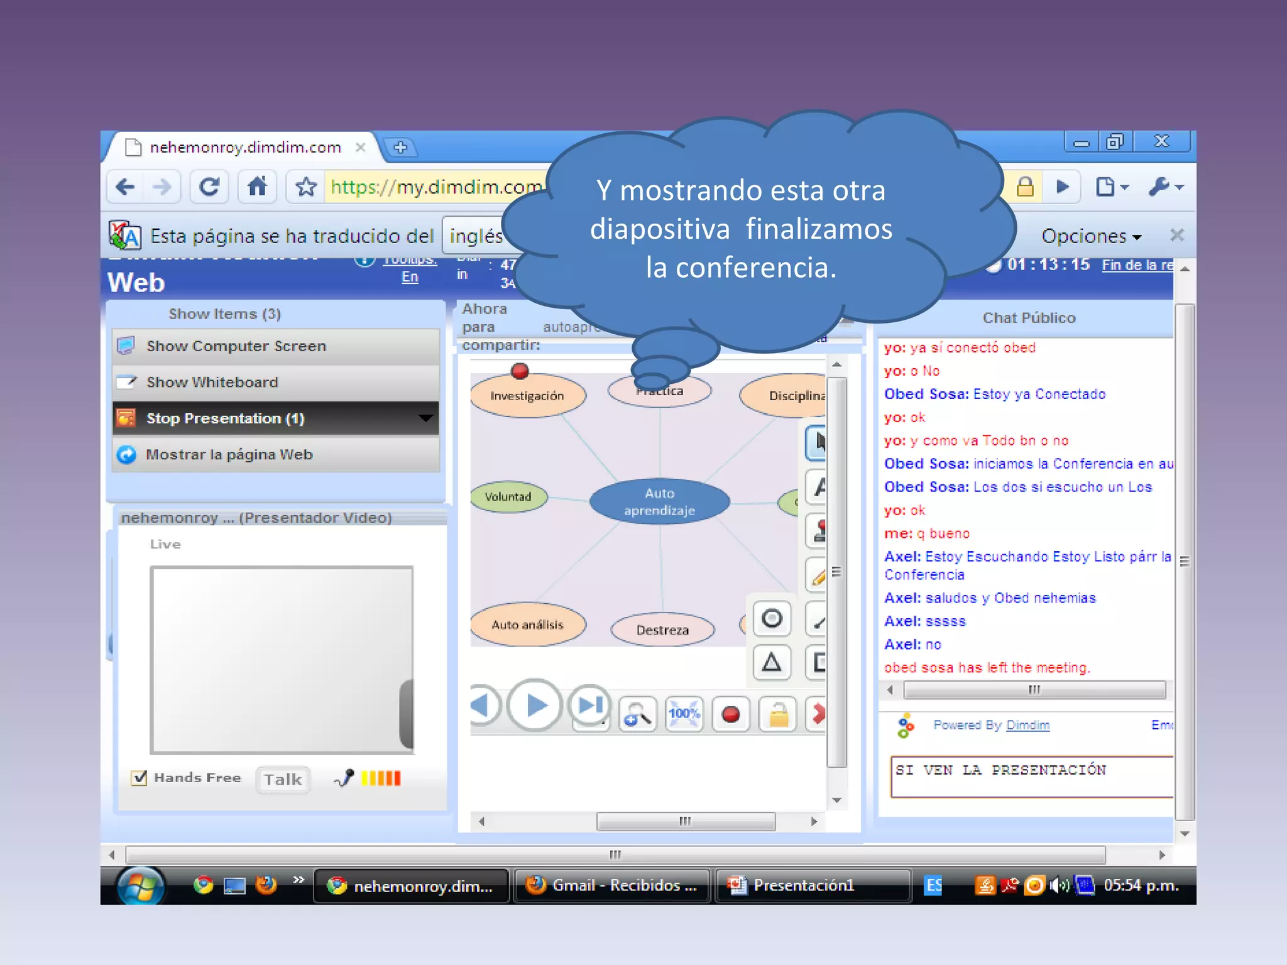Click the browser reload button
The height and width of the screenshot is (965, 1287).
tap(209, 187)
